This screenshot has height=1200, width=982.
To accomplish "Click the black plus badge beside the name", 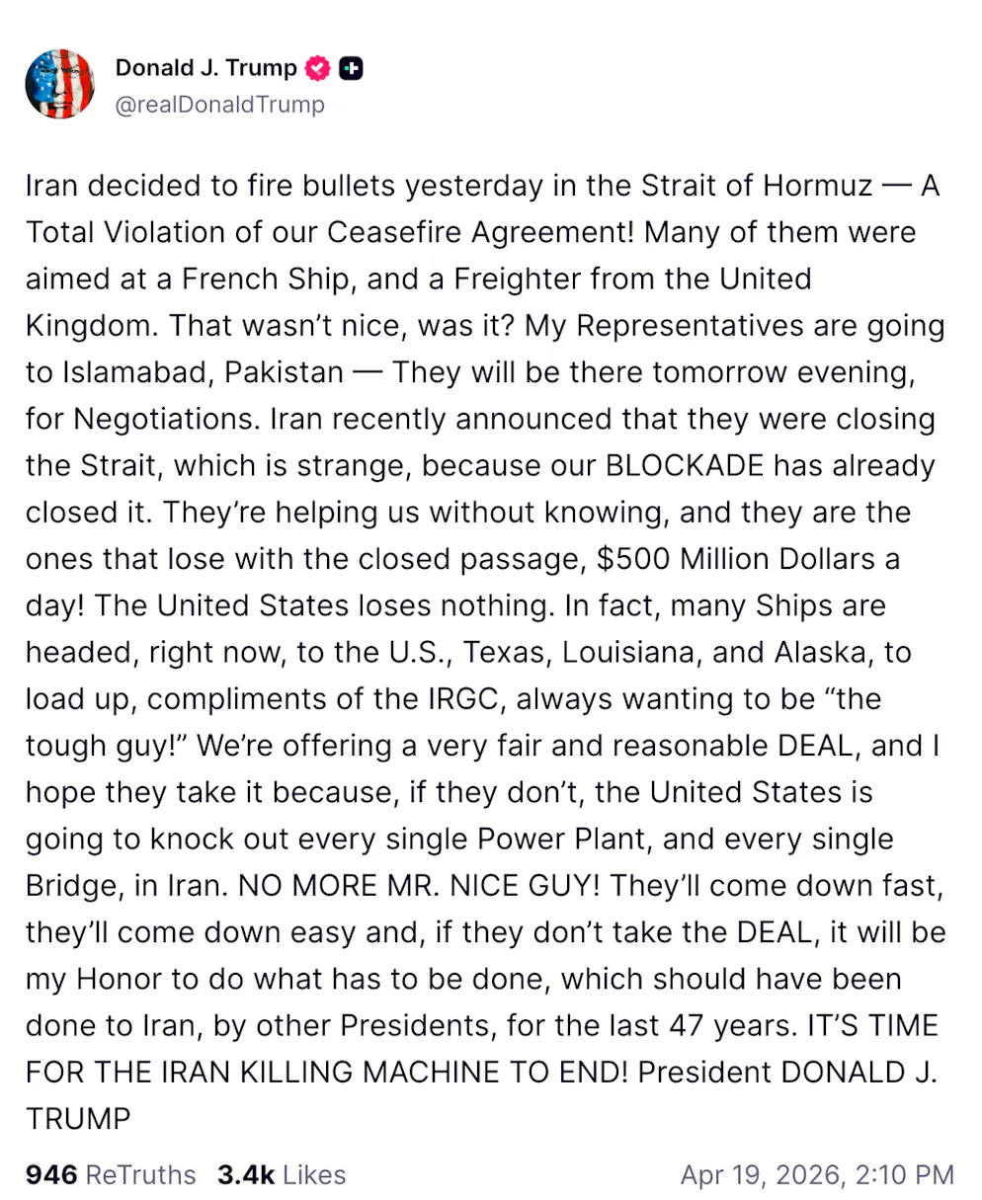I will coord(351,69).
